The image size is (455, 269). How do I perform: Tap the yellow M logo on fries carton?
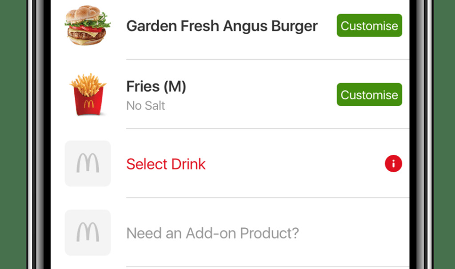point(89,104)
